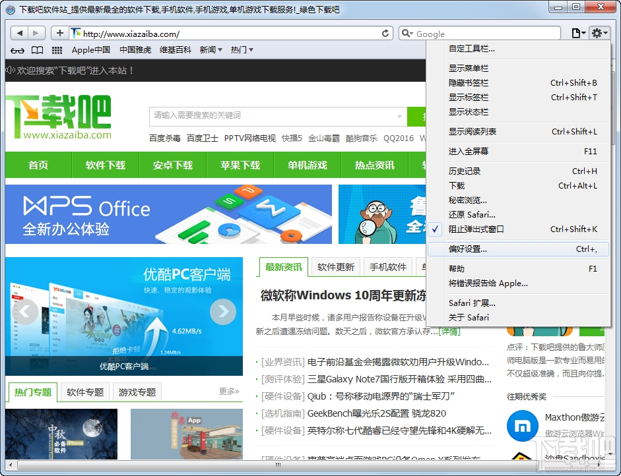This screenshot has height=476, width=621.
Task: Expand the 热门 dropdown on bookmarks bar
Action: point(240,49)
